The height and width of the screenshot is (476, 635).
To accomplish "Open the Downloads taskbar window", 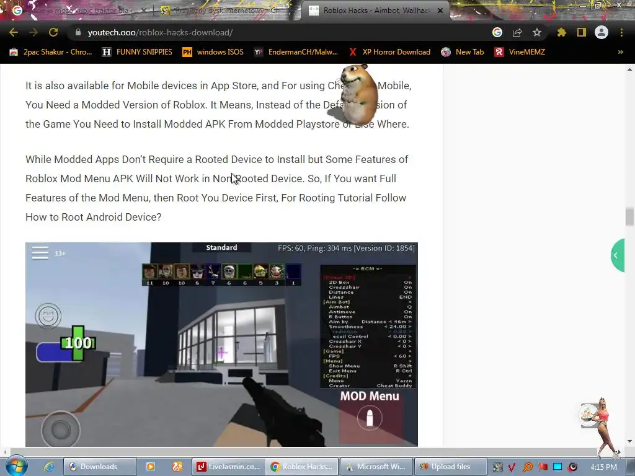I will [x=100, y=467].
